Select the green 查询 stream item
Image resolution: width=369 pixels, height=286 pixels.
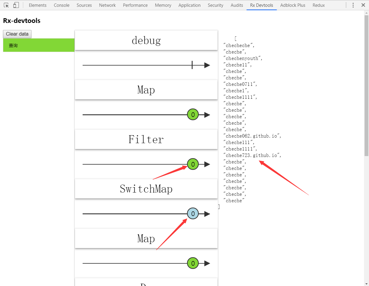click(x=39, y=45)
